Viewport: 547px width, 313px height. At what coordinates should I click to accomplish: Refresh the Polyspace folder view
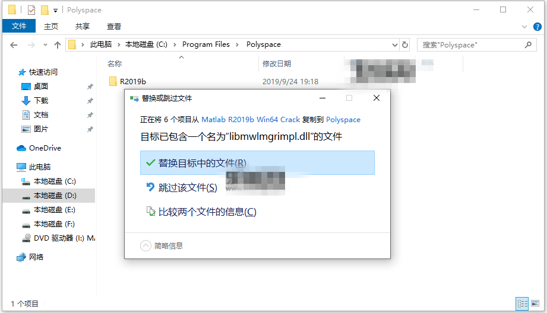point(405,44)
